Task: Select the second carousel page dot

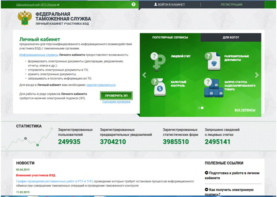Action: pos(202,108)
